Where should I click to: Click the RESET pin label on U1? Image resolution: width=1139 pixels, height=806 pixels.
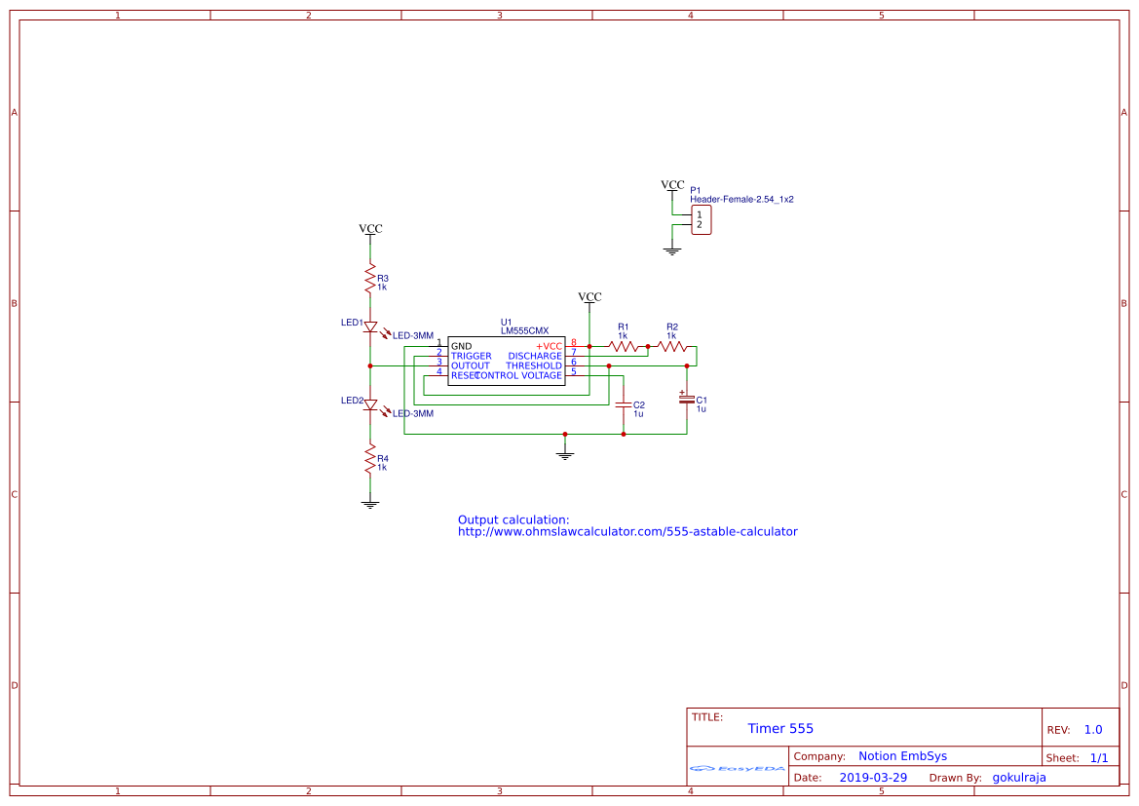464,376
